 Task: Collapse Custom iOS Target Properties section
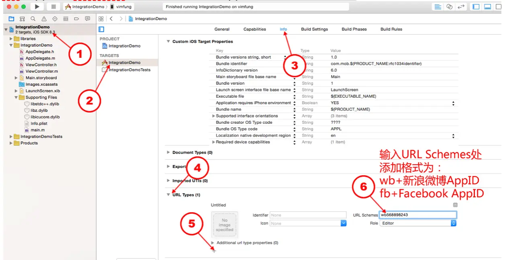click(168, 41)
